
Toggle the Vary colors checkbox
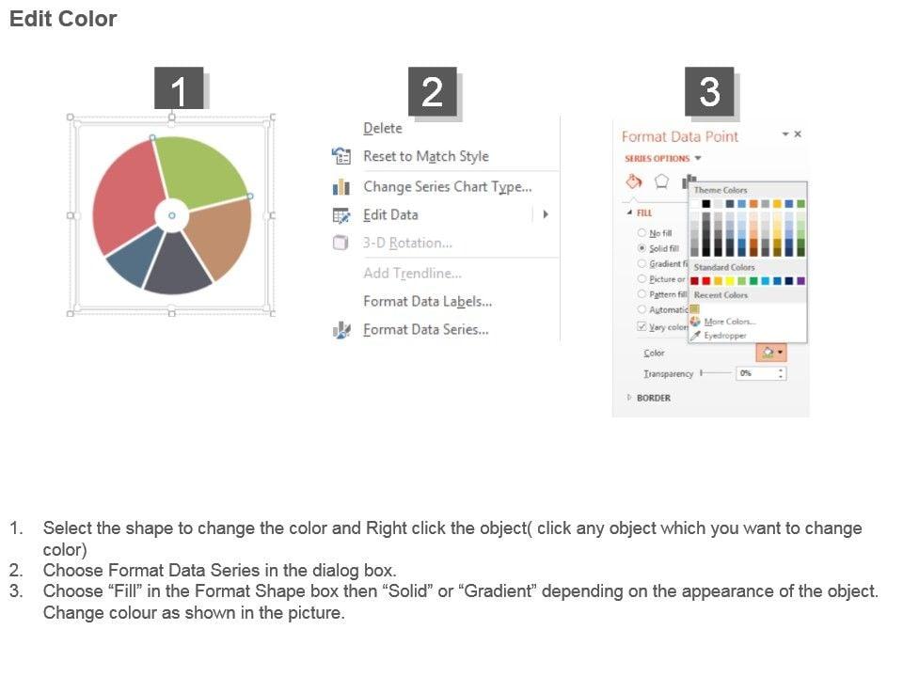[x=642, y=327]
